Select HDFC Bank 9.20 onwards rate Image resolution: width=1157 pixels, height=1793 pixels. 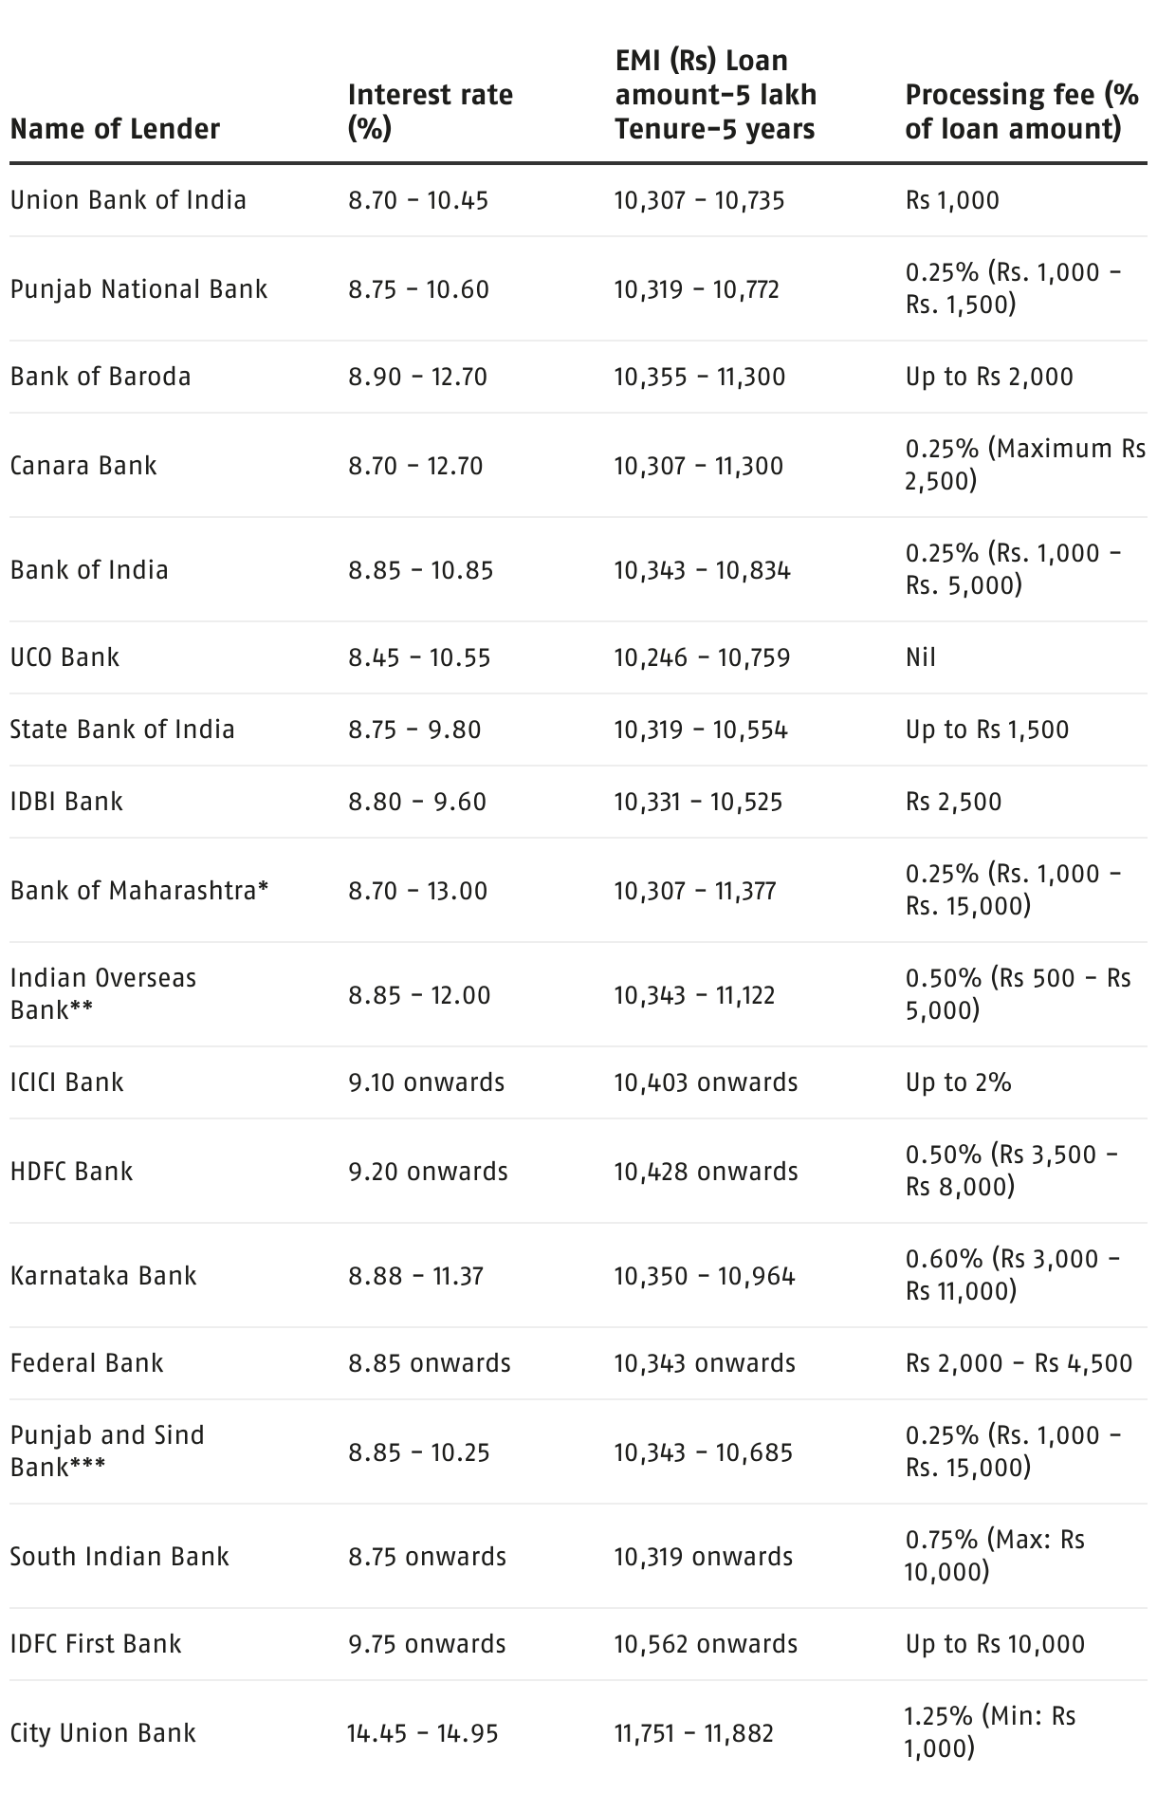click(x=428, y=1172)
